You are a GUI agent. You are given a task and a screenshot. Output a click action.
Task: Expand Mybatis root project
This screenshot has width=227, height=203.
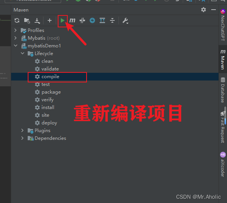tap(15, 38)
